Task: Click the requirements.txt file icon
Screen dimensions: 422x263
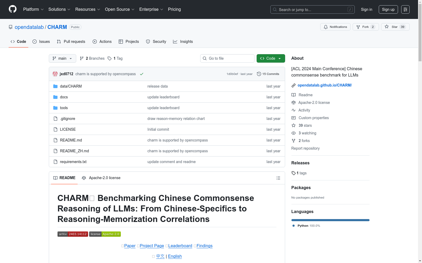Action: [55, 162]
